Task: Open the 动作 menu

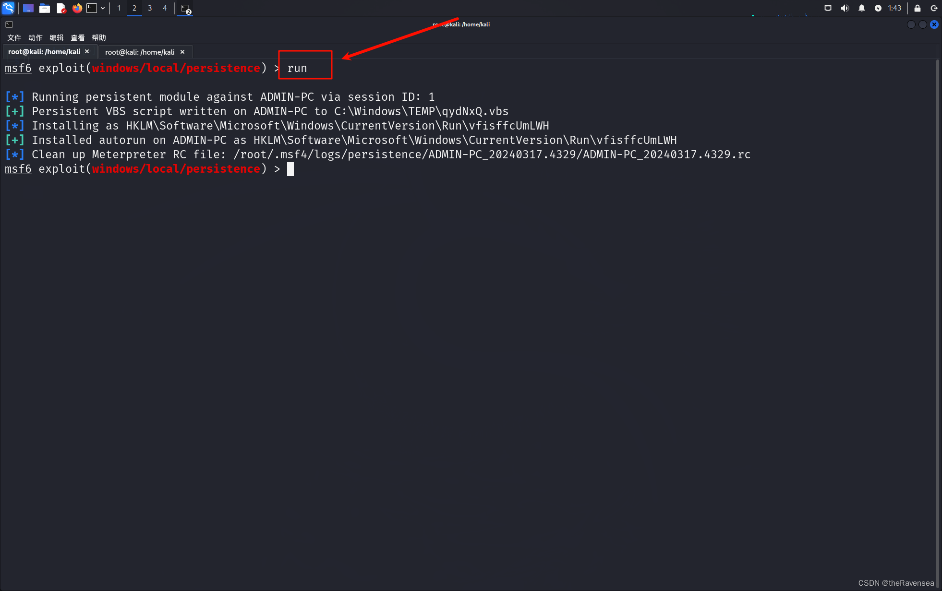Action: [36, 38]
